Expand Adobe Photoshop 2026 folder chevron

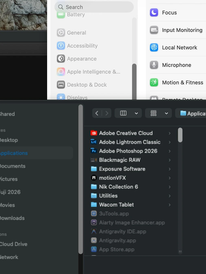point(169,151)
